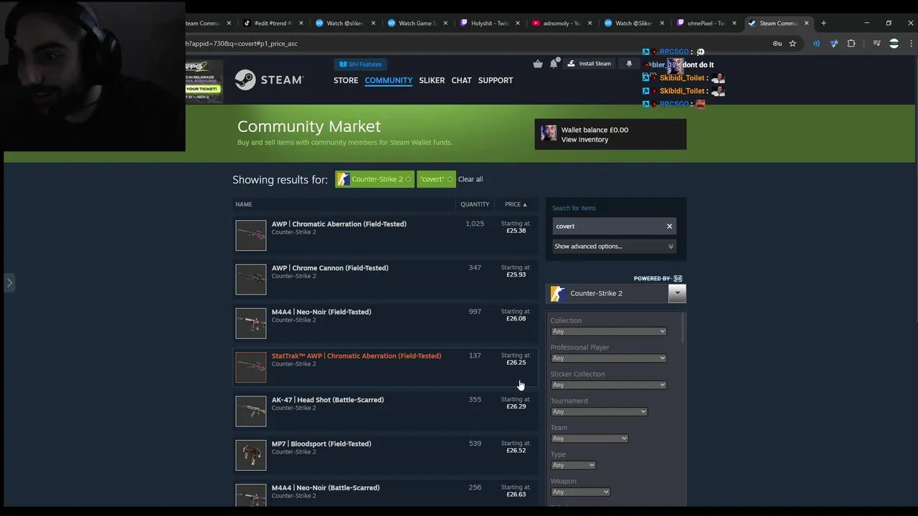Clear the search field with the X

(x=669, y=226)
